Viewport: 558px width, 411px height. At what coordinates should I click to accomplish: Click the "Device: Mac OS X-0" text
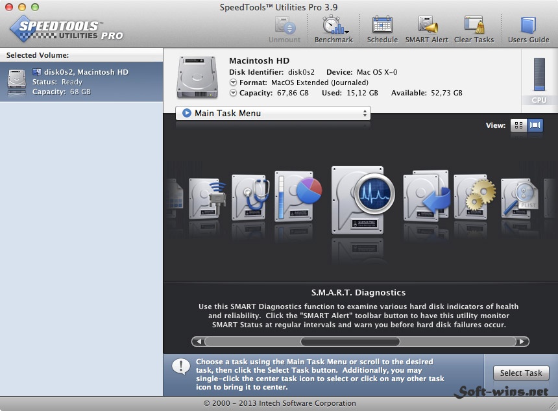[361, 72]
